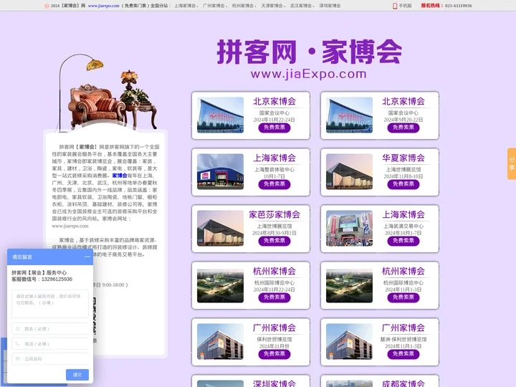This screenshot has width=516, height=387.
Task: Click the blue 家博会 link in intro paragraph
Action: [120, 176]
